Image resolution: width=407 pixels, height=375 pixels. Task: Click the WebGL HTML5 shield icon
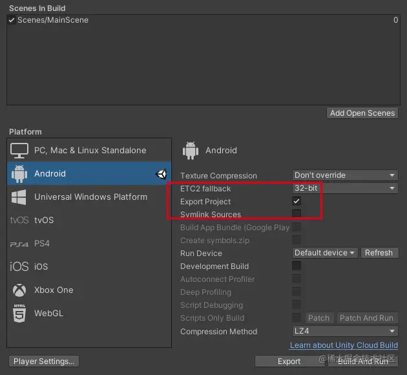(19, 314)
